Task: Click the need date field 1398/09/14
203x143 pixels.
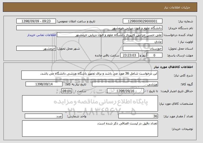Action: click(x=44, y=84)
